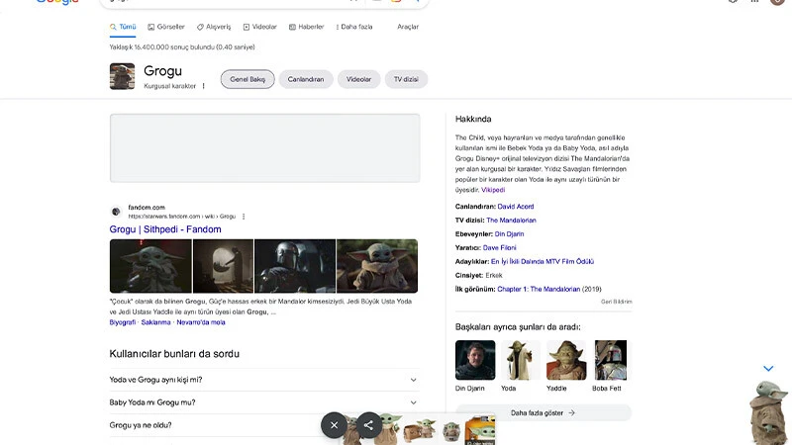Select the TV dizisi chip
Image resolution: width=792 pixels, height=445 pixels.
406,79
